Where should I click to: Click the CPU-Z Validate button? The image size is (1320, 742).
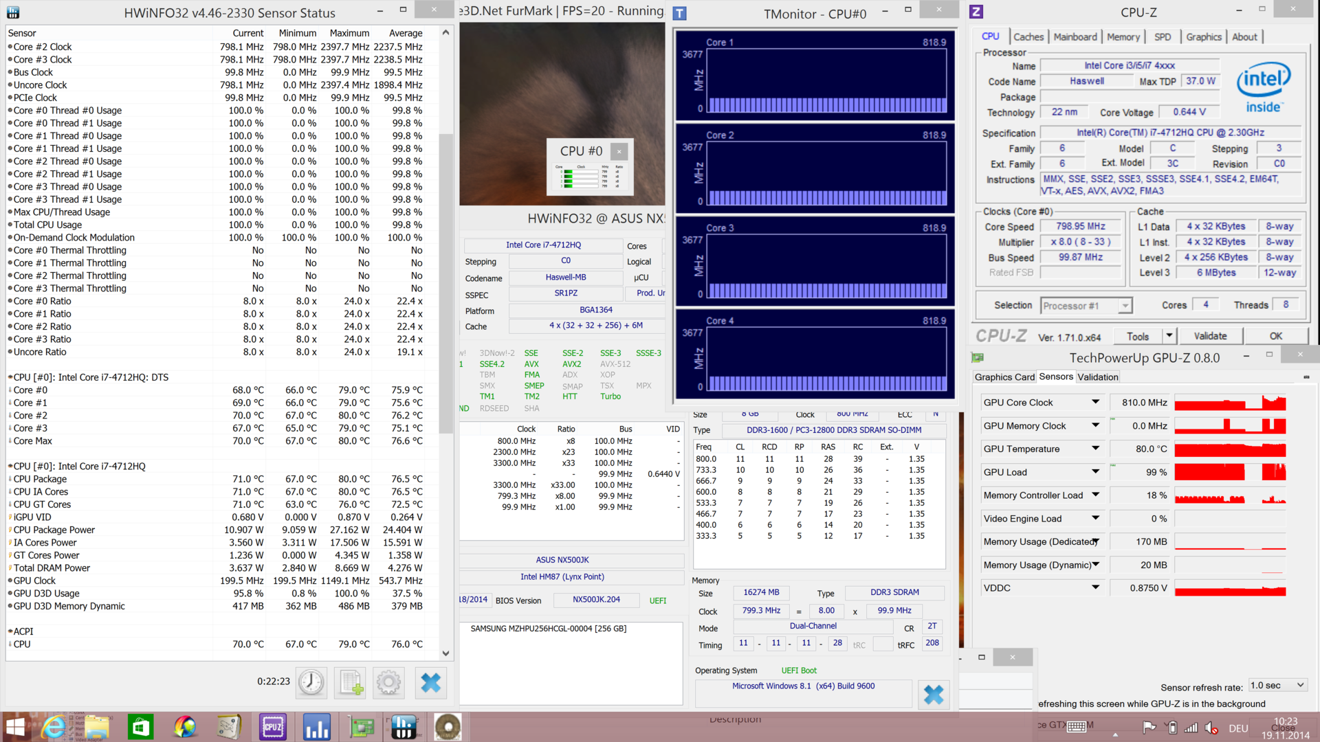click(x=1209, y=336)
